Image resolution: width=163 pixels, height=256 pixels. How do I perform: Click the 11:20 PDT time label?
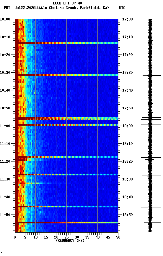(x=5, y=162)
